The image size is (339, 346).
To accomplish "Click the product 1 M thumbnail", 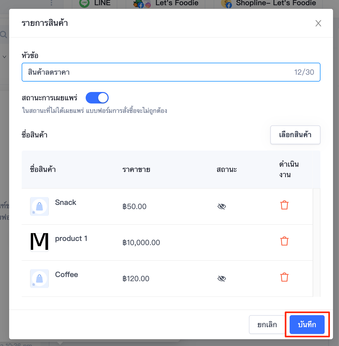I will [39, 242].
